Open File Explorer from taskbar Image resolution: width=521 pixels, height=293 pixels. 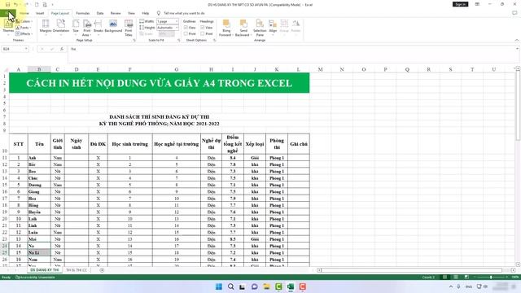tap(266, 286)
